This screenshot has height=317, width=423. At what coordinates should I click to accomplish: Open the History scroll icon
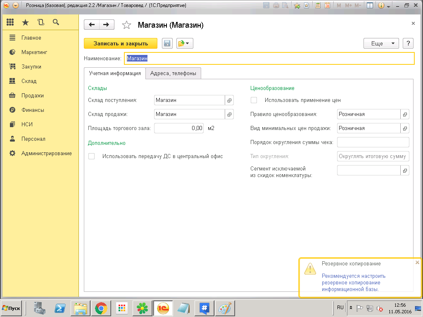point(40,22)
